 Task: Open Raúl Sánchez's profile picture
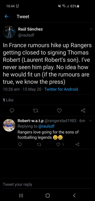(x=9, y=32)
